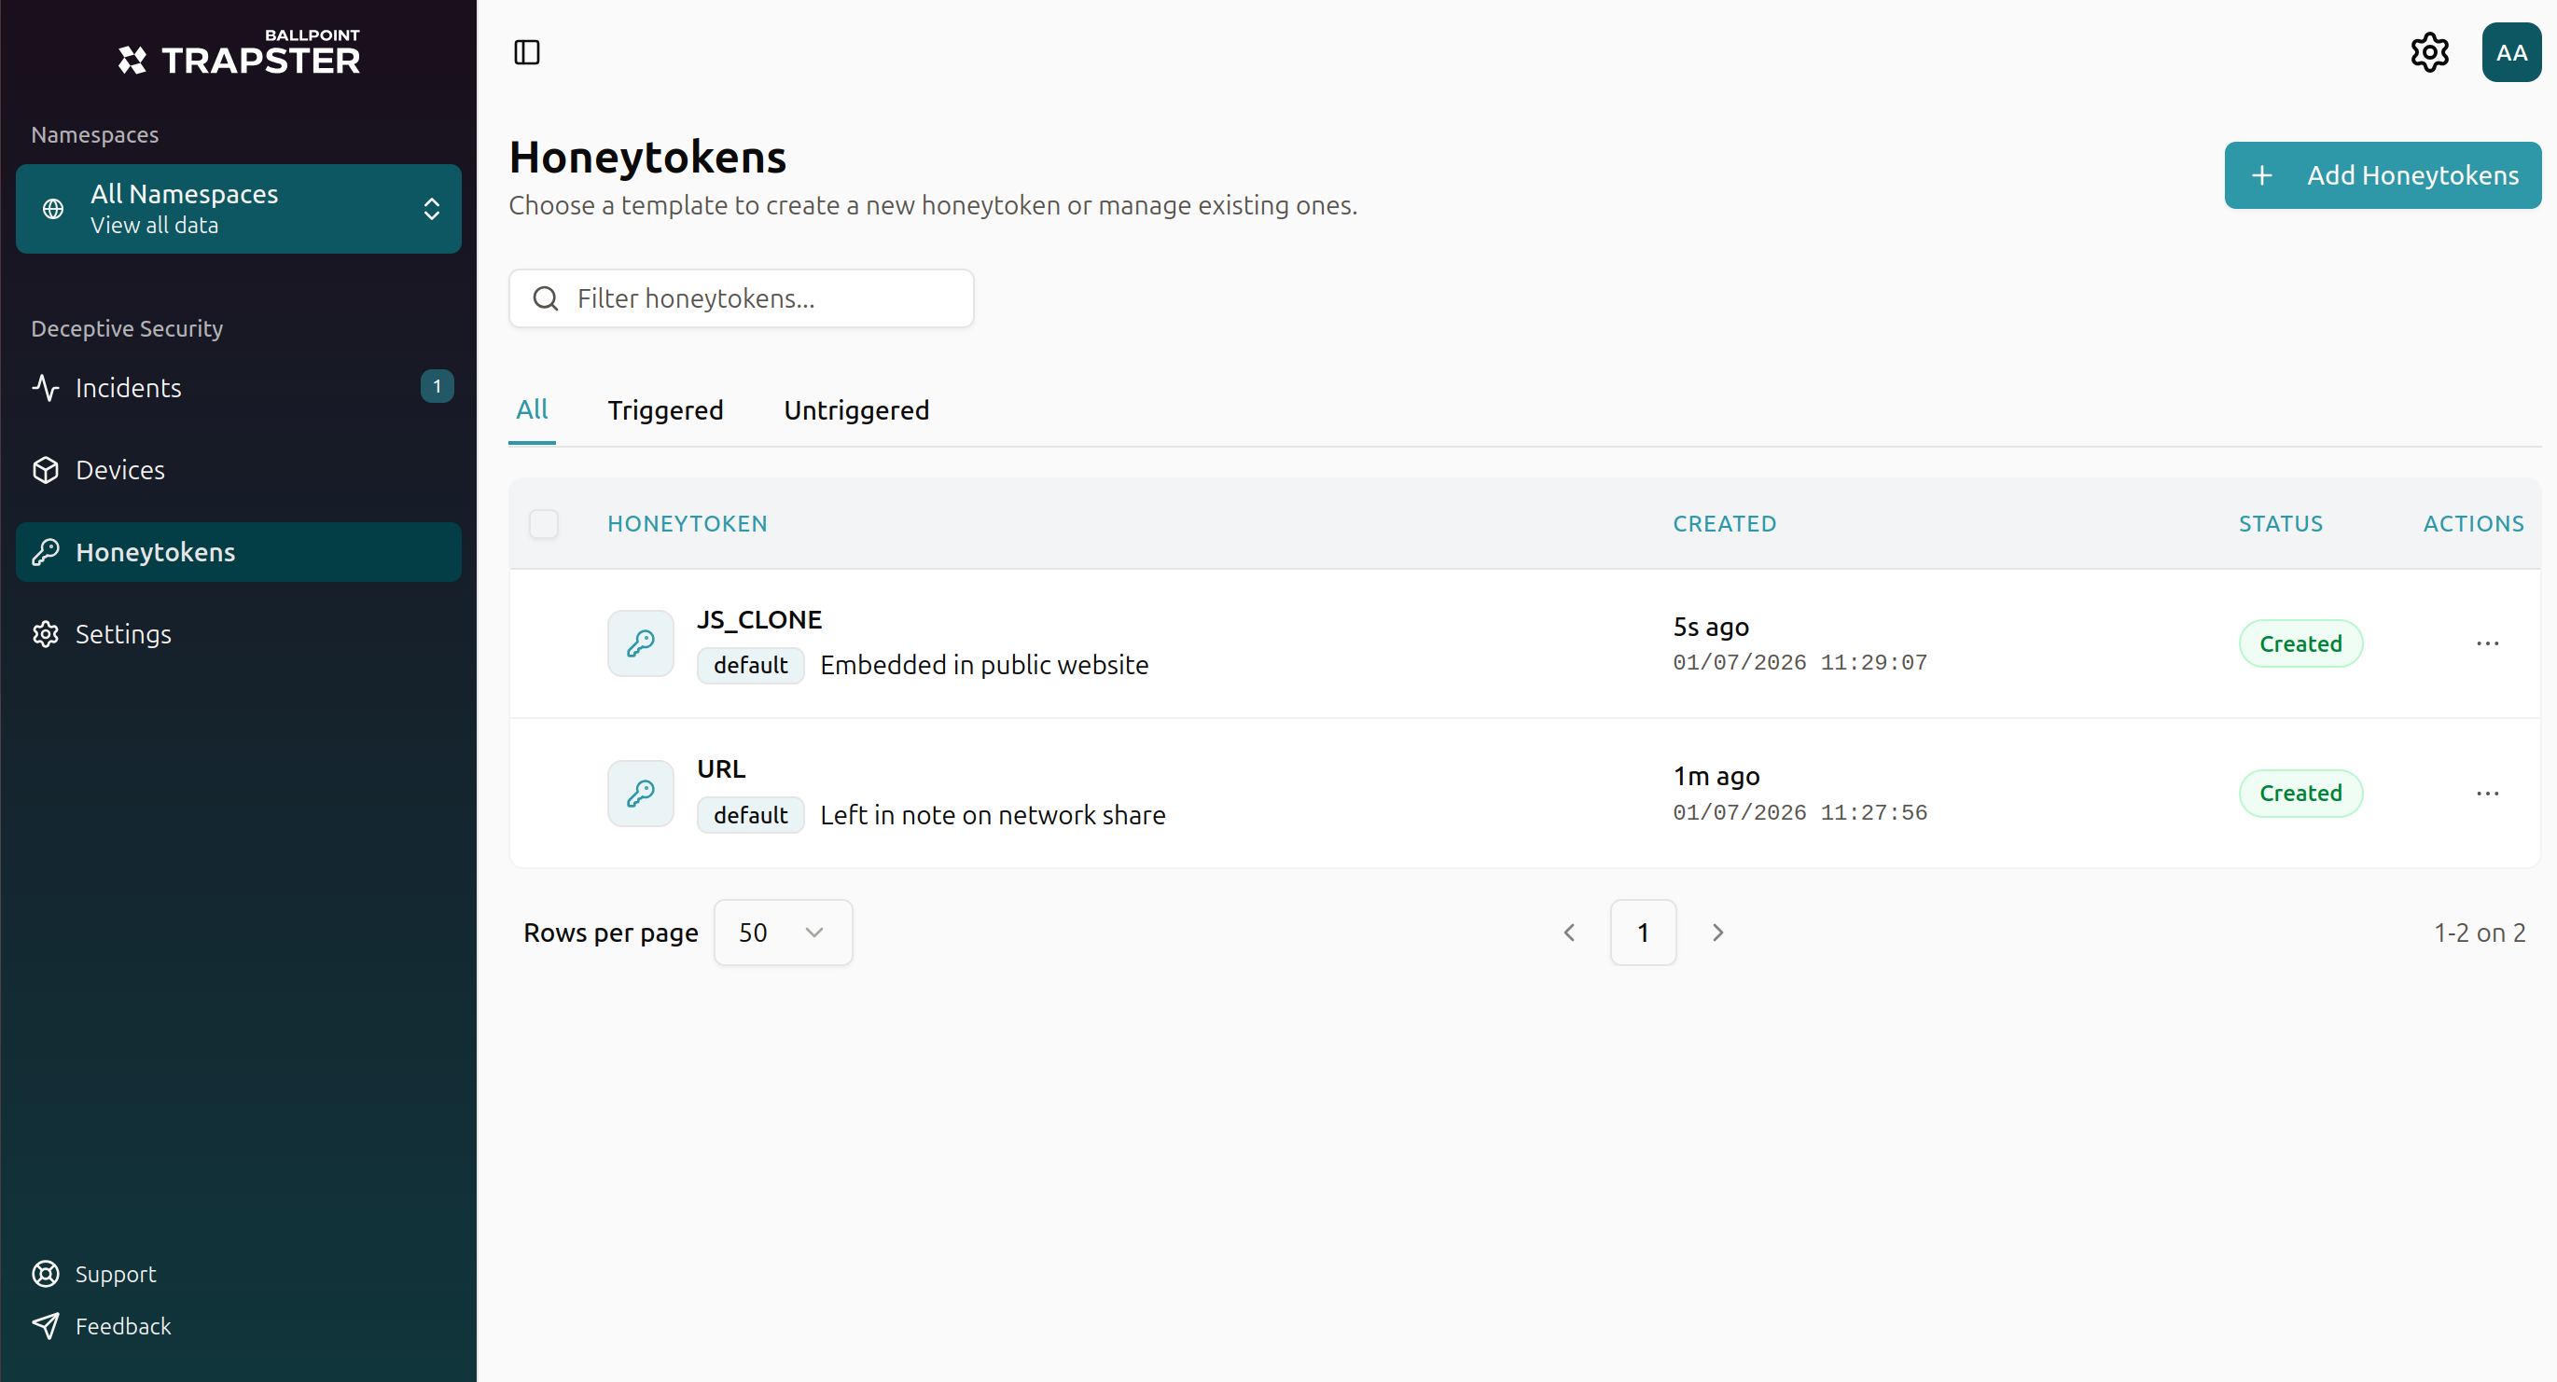Toggle the sidebar panel icon

[x=527, y=52]
